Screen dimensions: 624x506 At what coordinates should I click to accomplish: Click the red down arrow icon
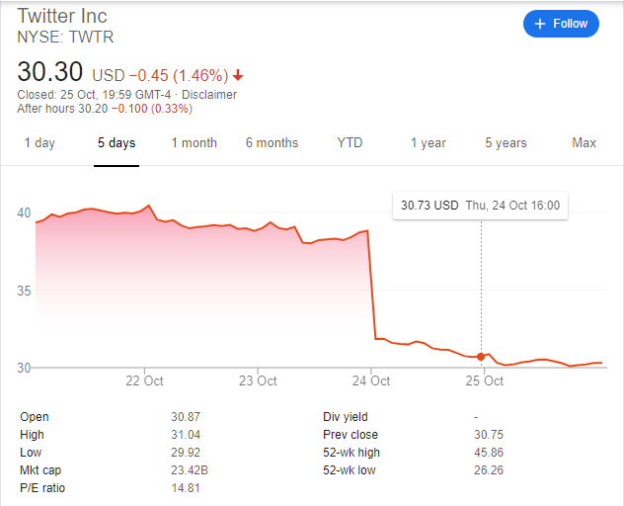coord(239,76)
